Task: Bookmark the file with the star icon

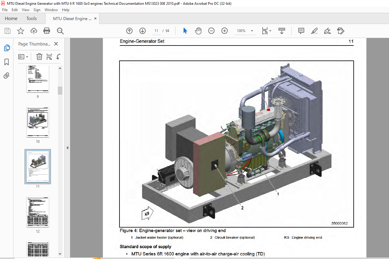Action: pyautogui.click(x=20, y=31)
